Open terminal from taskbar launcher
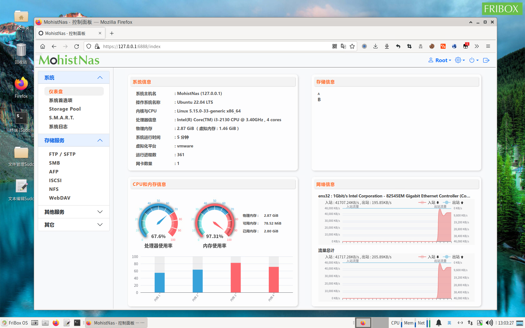Image resolution: width=525 pixels, height=328 pixels. point(77,323)
